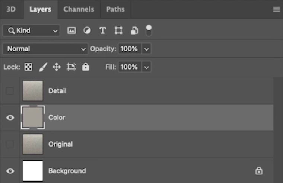Viewport: 283px width, 183px height.
Task: Lock transparent pixels icon
Action: [28, 67]
